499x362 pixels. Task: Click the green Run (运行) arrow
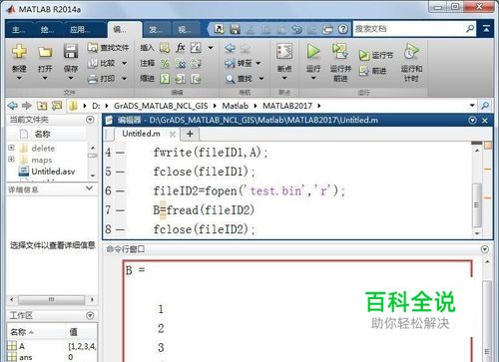point(313,51)
